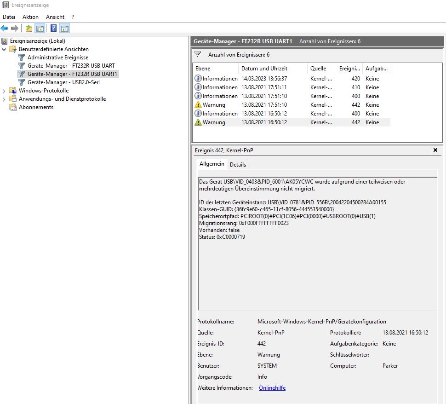This screenshot has height=404, width=446.
Task: Open the Help toolbar icon
Action: click(53, 28)
